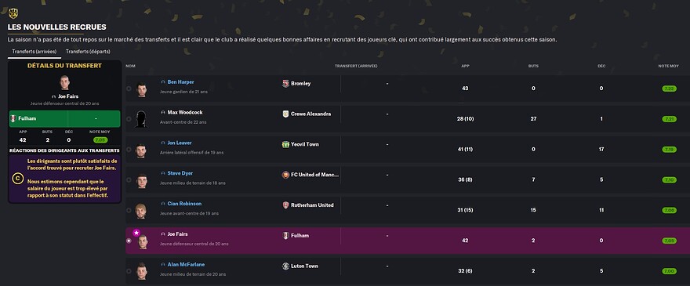Select the radio button for Cian Robinson
The height and width of the screenshot is (286, 690).
(x=129, y=210)
